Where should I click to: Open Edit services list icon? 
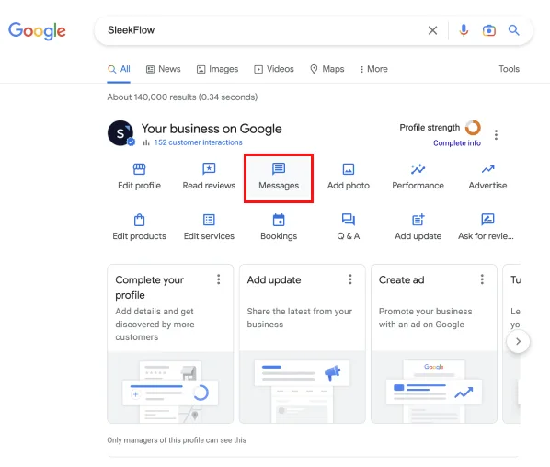[209, 220]
